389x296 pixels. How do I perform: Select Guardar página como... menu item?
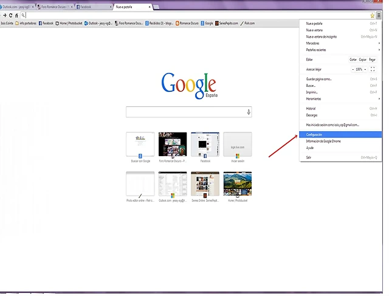pyautogui.click(x=340, y=79)
